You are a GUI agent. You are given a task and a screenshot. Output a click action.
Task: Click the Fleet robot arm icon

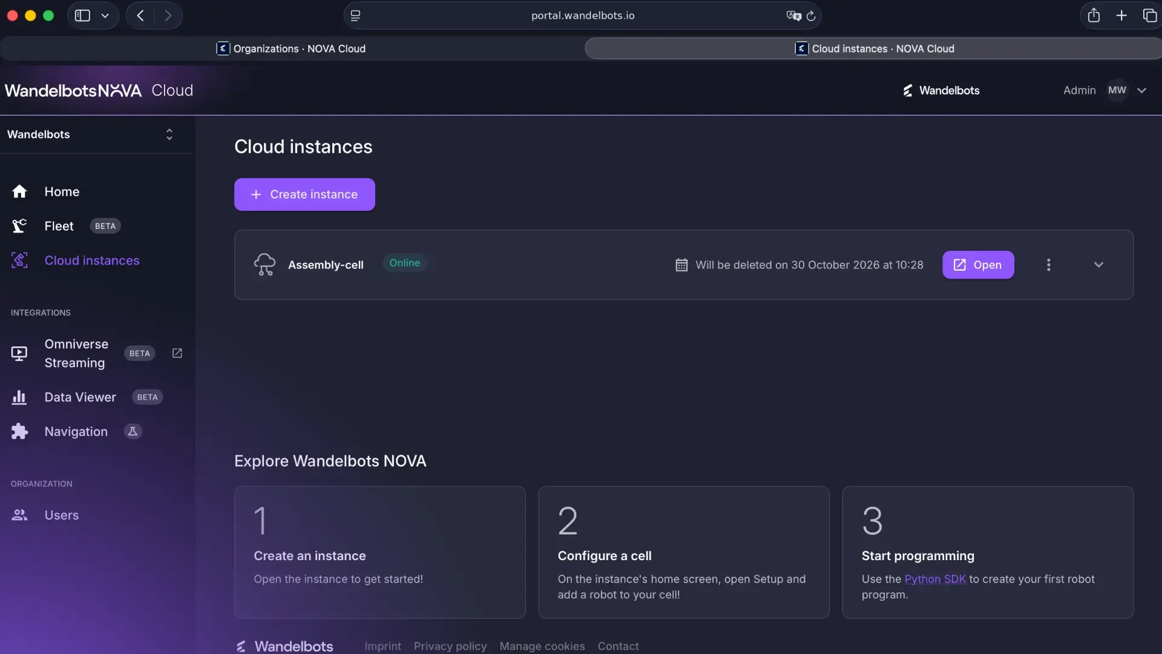(19, 226)
